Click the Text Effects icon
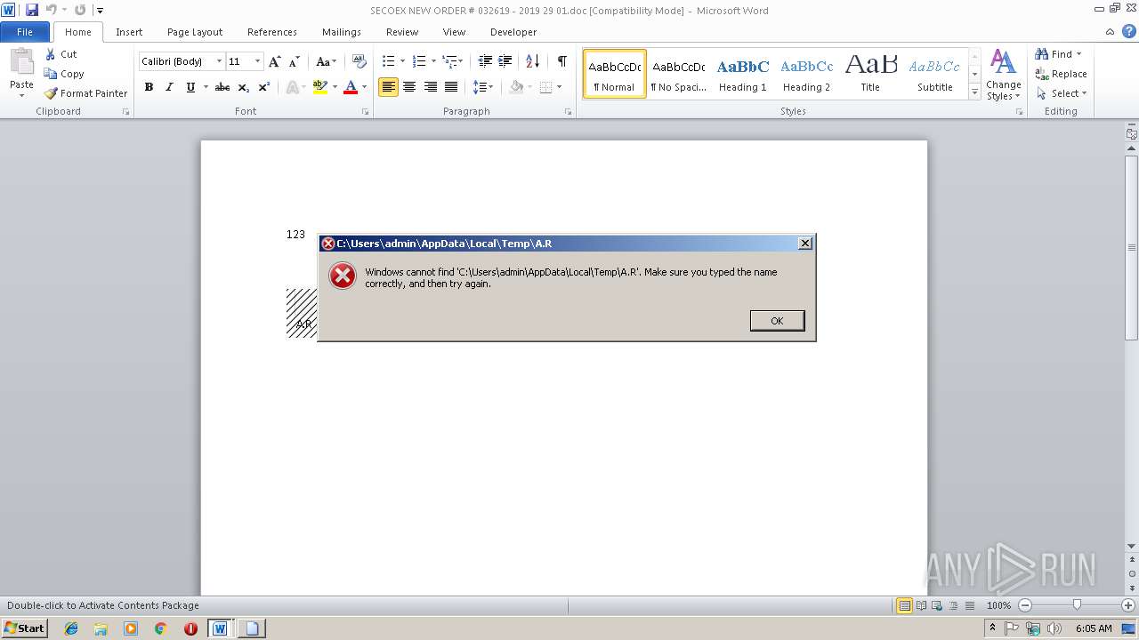Viewport: 1139px width, 640px height. point(292,87)
